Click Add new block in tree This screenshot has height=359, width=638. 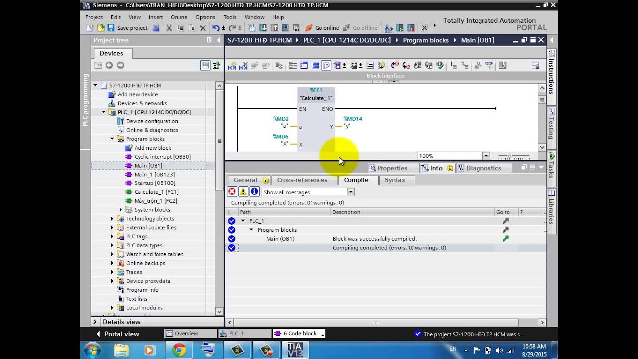(153, 148)
